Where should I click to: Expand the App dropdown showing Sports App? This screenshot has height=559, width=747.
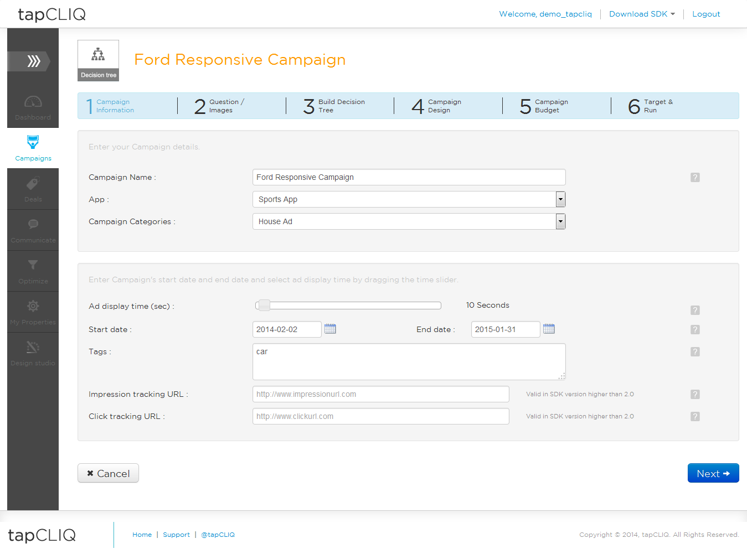pos(409,199)
